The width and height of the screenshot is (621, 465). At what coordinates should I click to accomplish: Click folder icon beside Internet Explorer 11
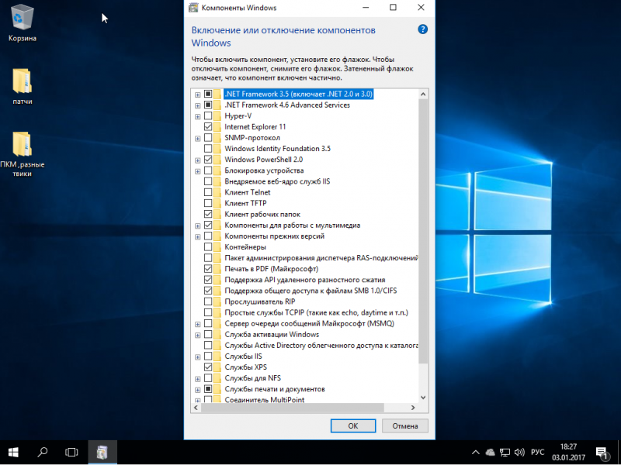(217, 127)
